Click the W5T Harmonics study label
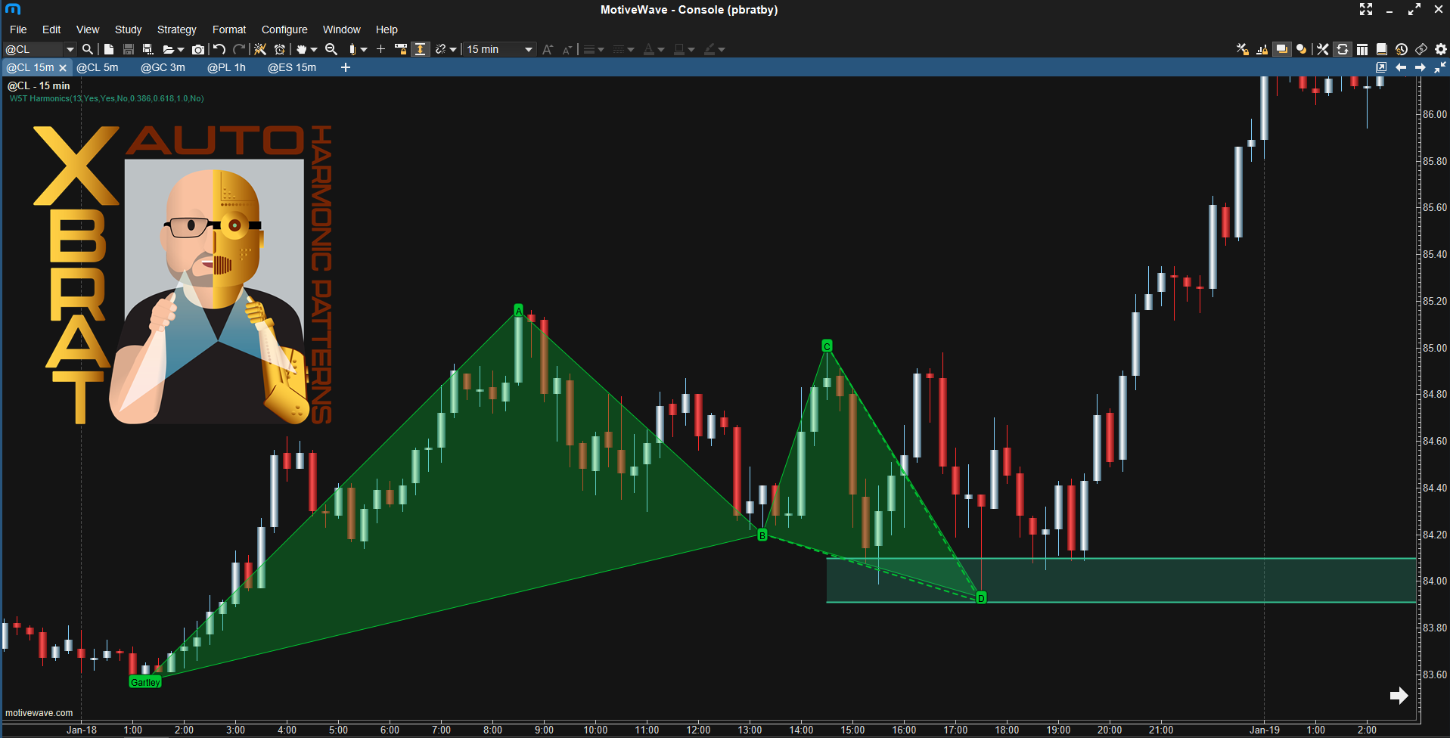This screenshot has height=738, width=1450. point(107,98)
